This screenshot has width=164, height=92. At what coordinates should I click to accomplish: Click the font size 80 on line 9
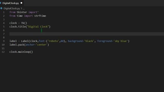62,41
